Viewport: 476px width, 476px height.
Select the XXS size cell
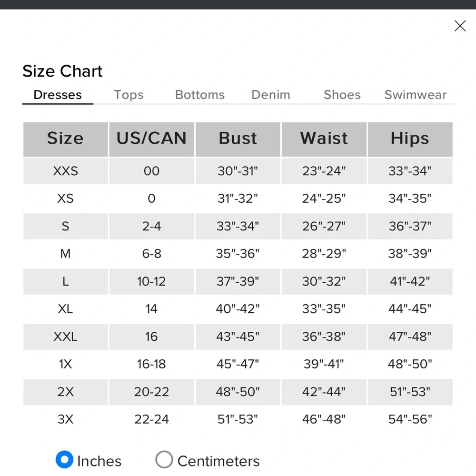(x=65, y=171)
